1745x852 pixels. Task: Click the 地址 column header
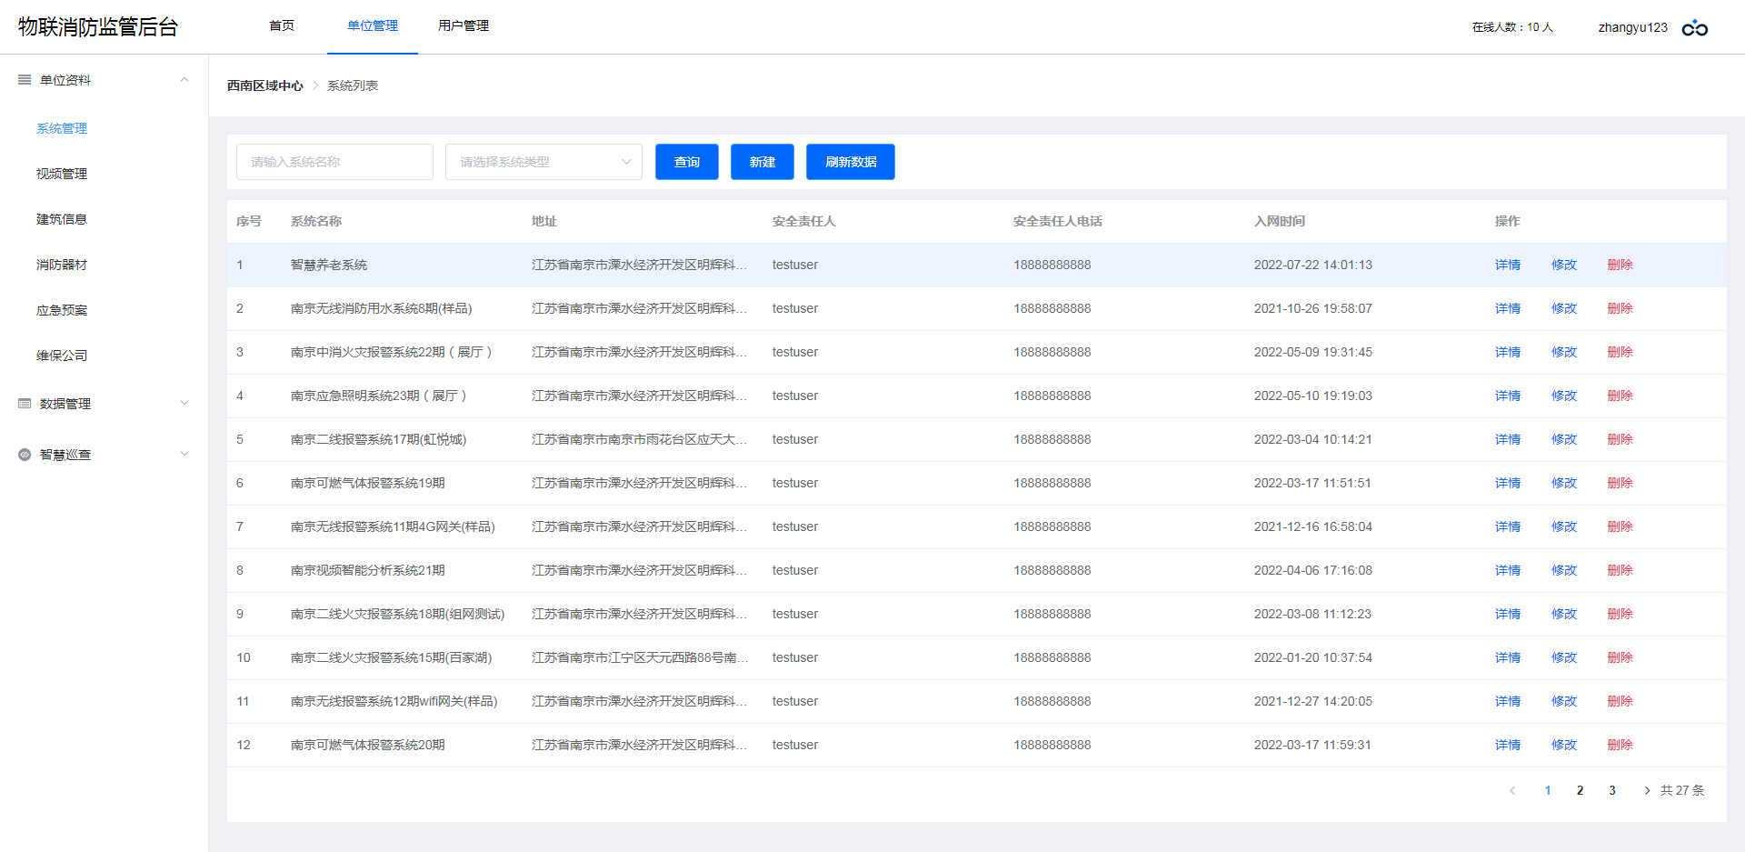click(544, 221)
